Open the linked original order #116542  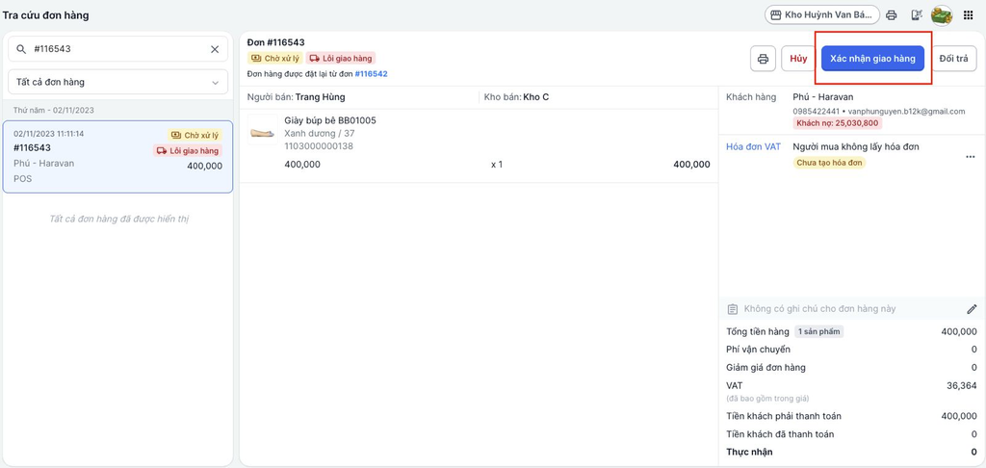pyautogui.click(x=371, y=74)
